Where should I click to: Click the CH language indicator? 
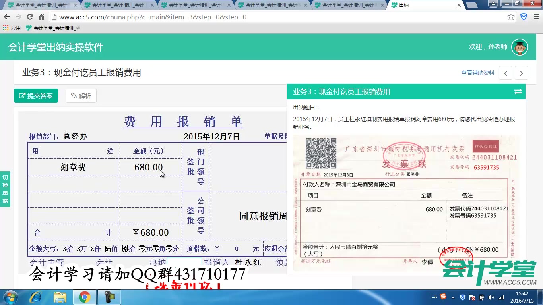pyautogui.click(x=434, y=297)
